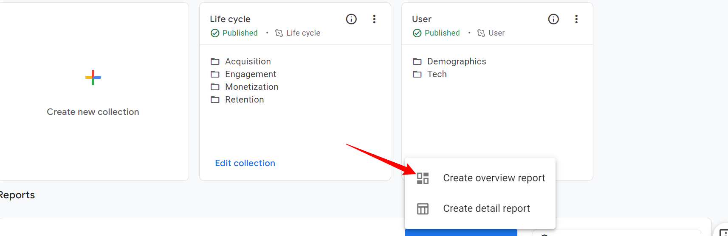Open the Acquisition folder

click(x=248, y=61)
